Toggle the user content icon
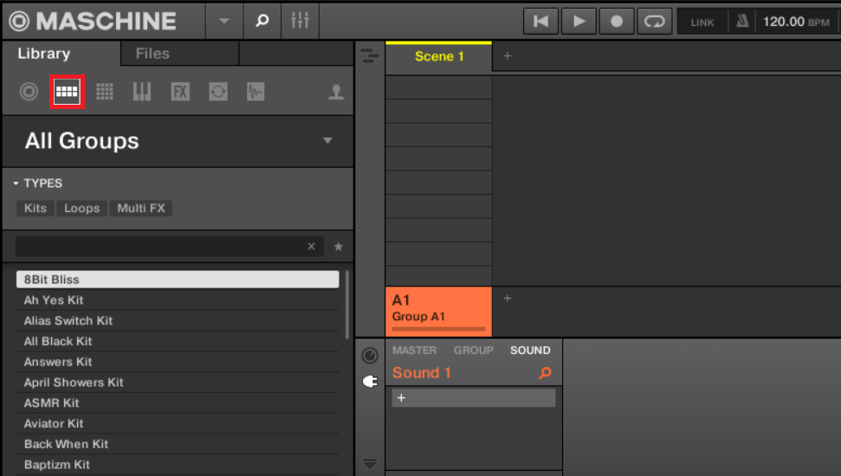This screenshot has height=476, width=841. tap(336, 93)
